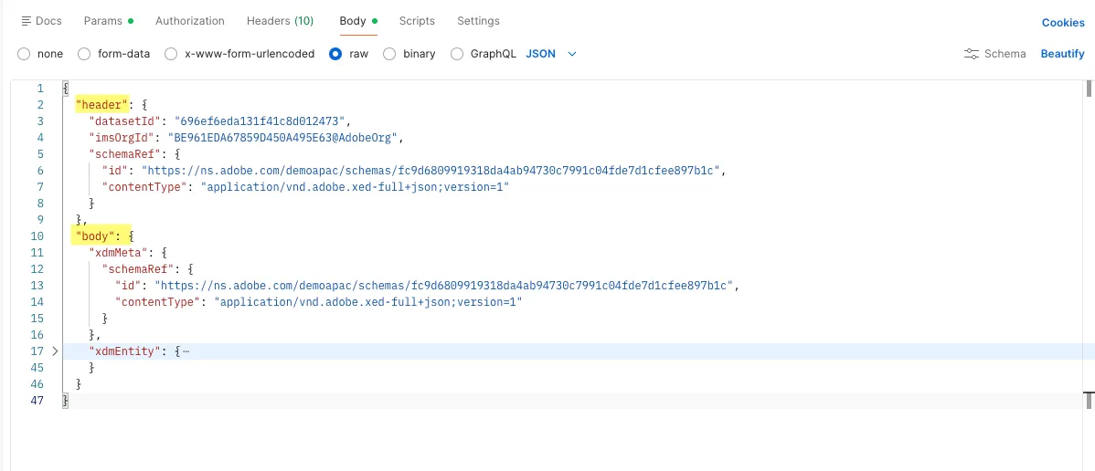Click the folded ellipsis after xdmEntity
The image size is (1095, 471).
186,351
